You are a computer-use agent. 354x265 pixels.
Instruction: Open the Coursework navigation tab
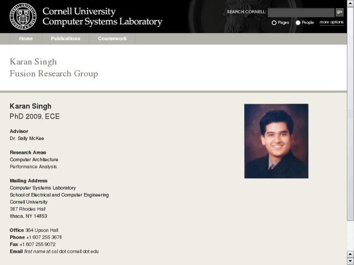click(x=112, y=38)
